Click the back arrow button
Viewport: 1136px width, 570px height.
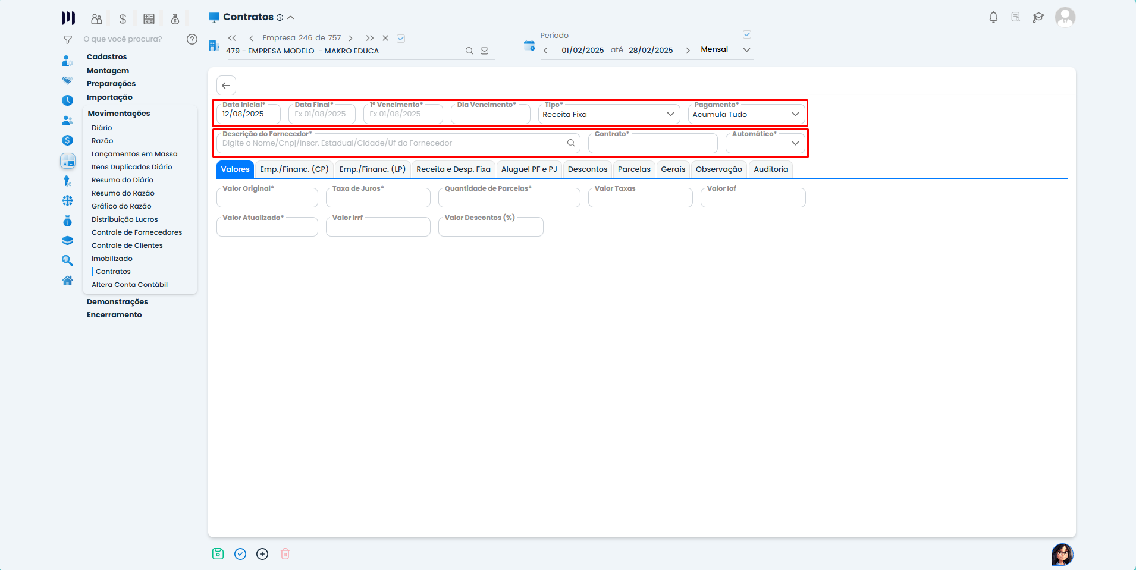226,86
